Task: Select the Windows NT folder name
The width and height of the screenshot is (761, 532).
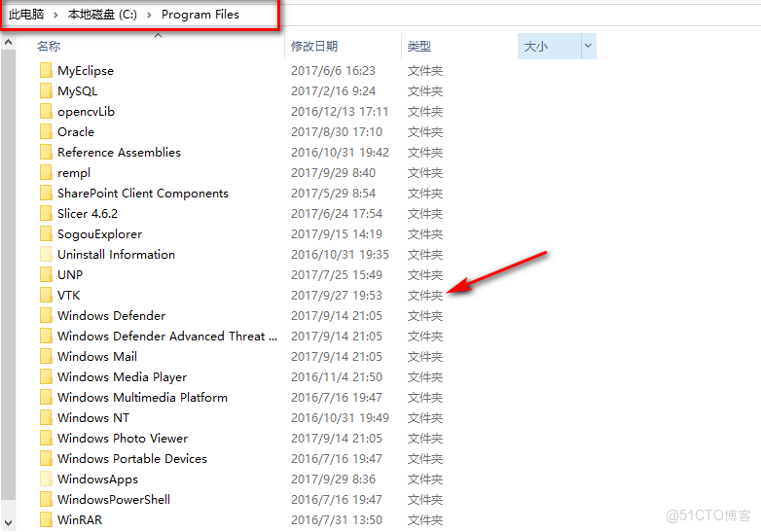Action: pos(93,417)
